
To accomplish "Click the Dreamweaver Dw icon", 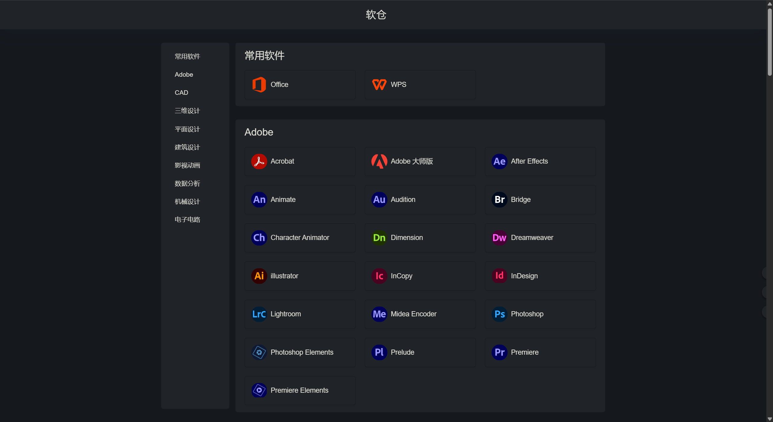I will pos(499,238).
